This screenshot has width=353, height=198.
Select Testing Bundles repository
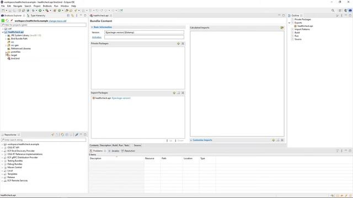pyautogui.click(x=15, y=161)
